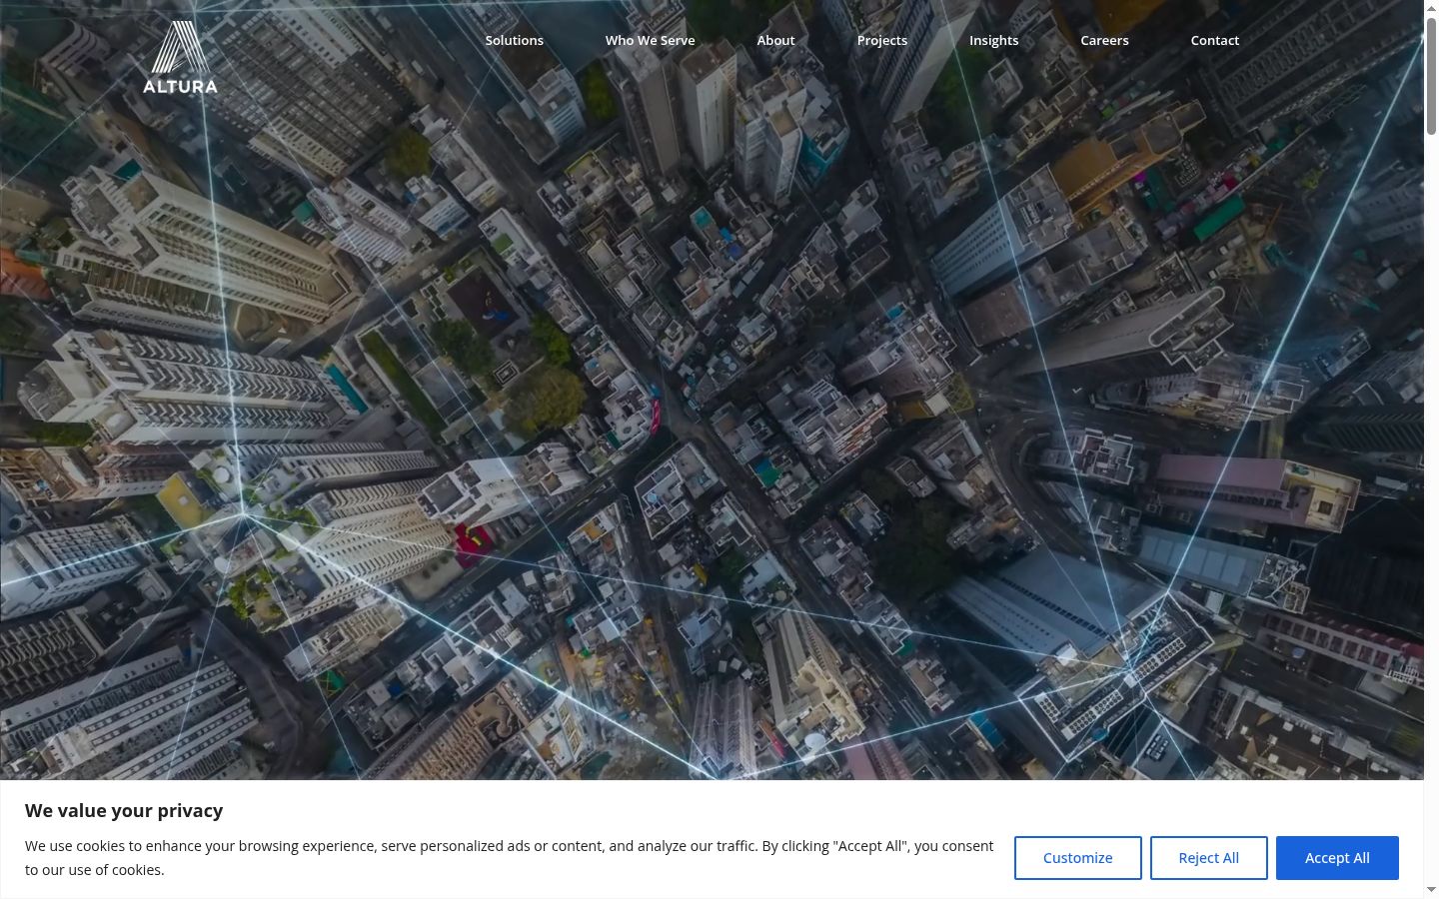Customize cookie preferences

[x=1078, y=858]
